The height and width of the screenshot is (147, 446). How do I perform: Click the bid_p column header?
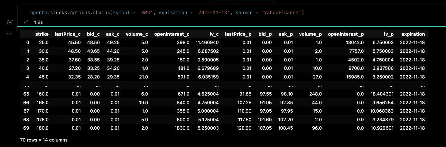click(265, 34)
